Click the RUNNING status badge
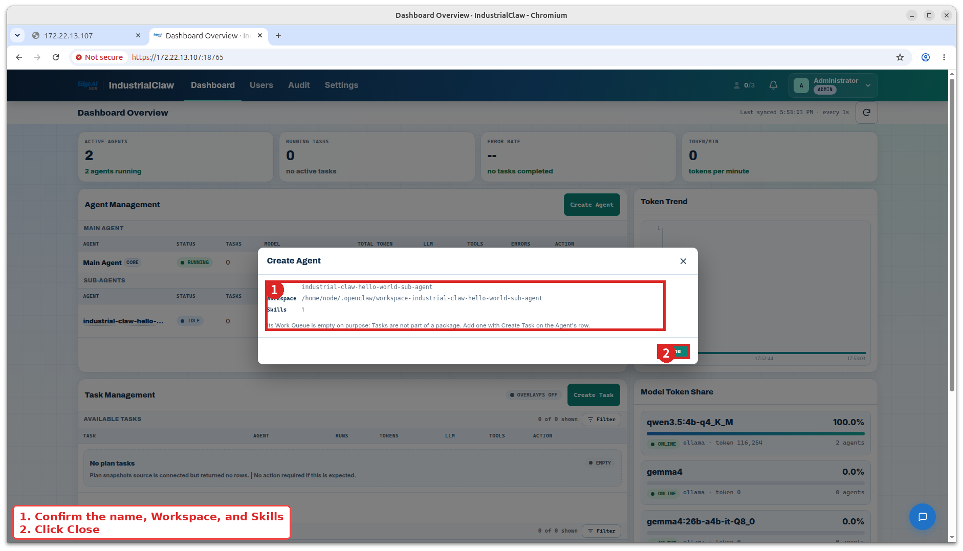Screen dimensions: 963x551 [194, 262]
